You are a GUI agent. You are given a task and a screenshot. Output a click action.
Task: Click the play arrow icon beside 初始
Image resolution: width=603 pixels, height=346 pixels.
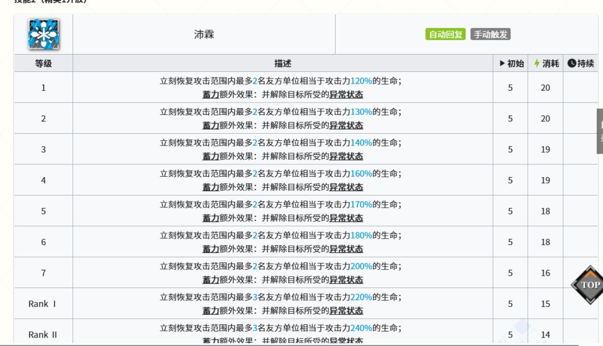point(502,64)
